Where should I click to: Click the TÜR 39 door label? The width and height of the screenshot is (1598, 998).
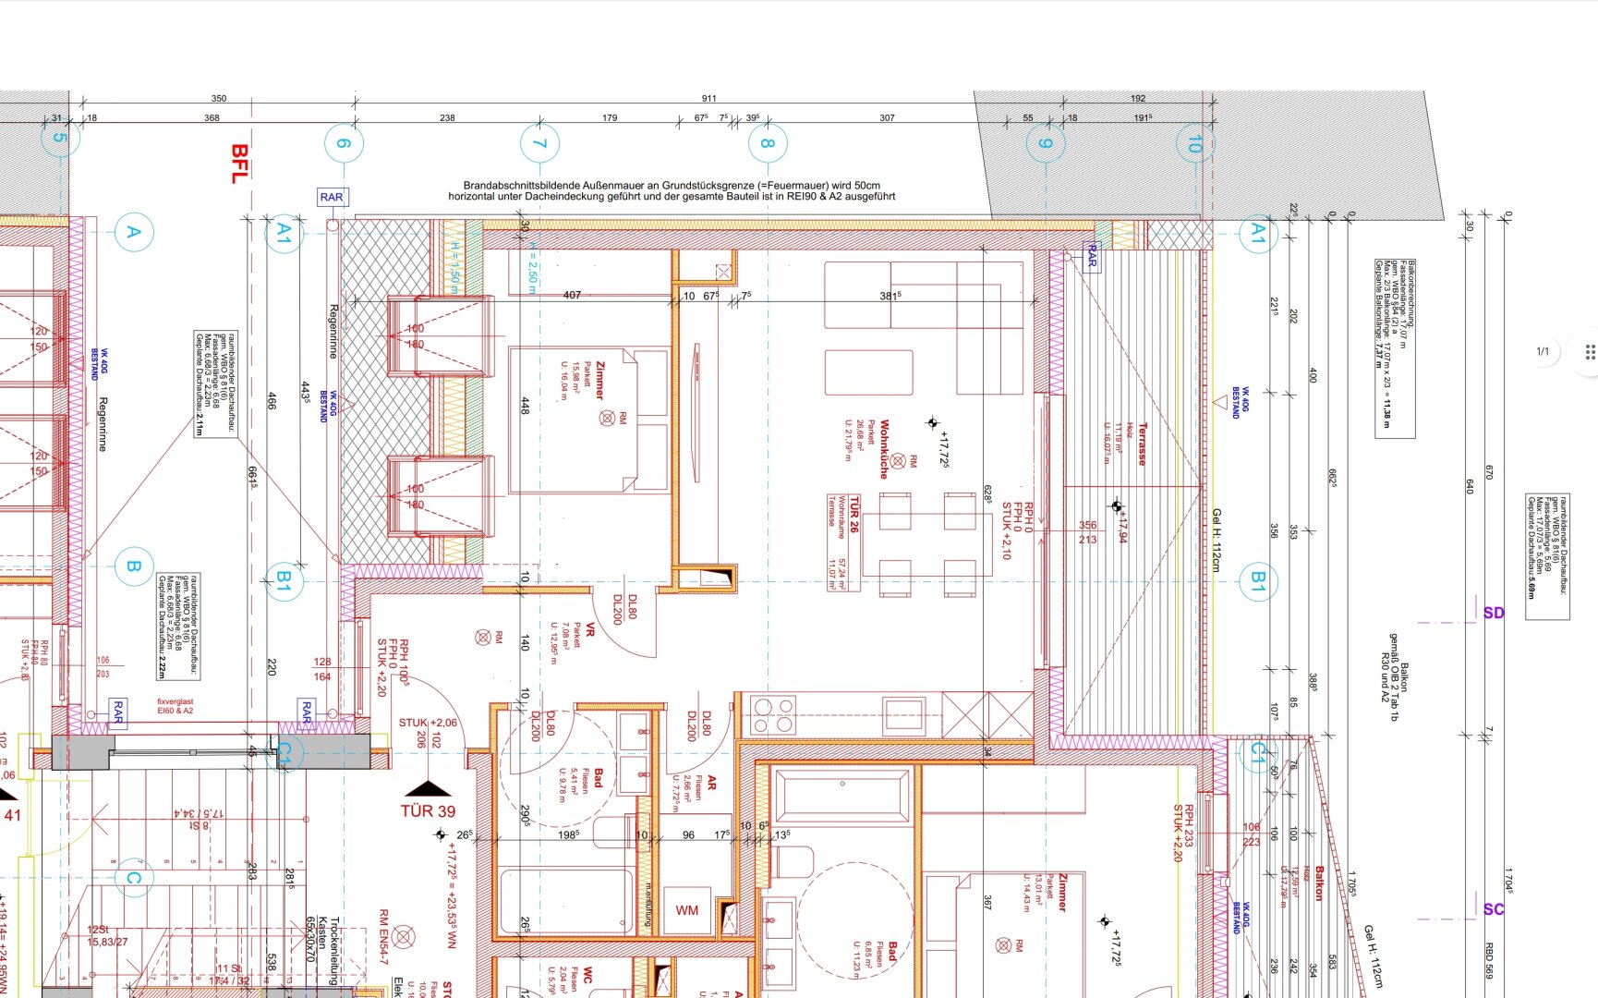(x=428, y=810)
